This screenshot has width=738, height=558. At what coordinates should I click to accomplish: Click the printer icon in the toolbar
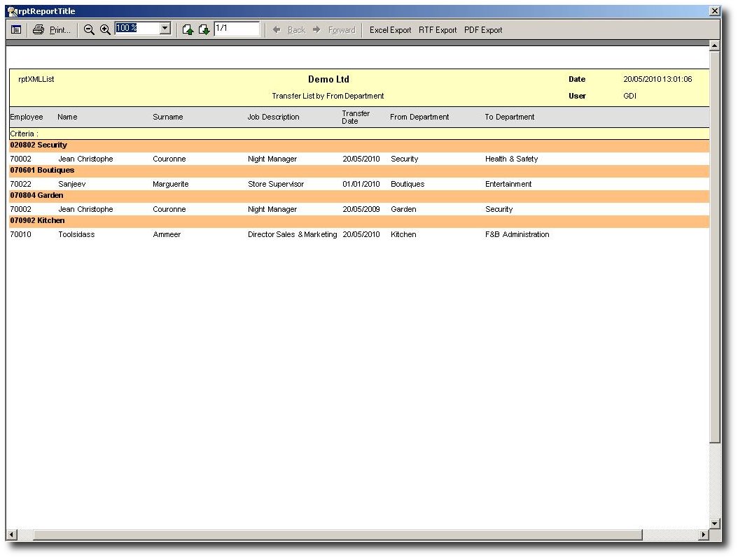coord(39,30)
